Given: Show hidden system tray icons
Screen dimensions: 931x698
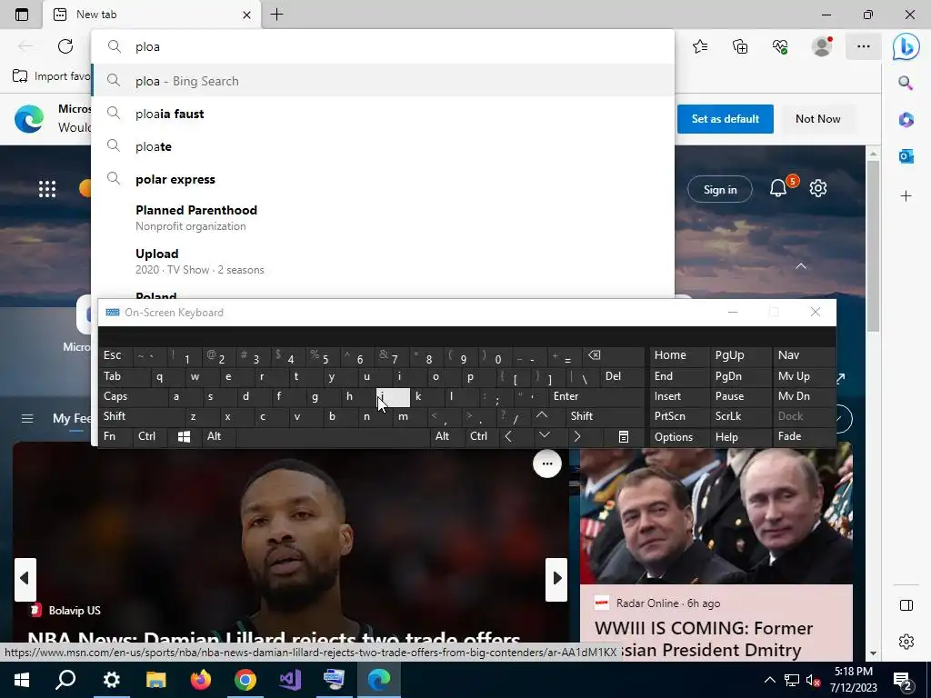Looking at the screenshot, I should (769, 680).
